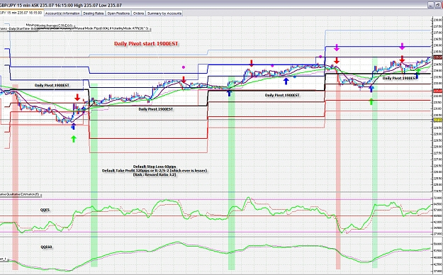
Task: Click the red 'Daily Pivot start 1900EST' annotation
Action: pyautogui.click(x=146, y=43)
